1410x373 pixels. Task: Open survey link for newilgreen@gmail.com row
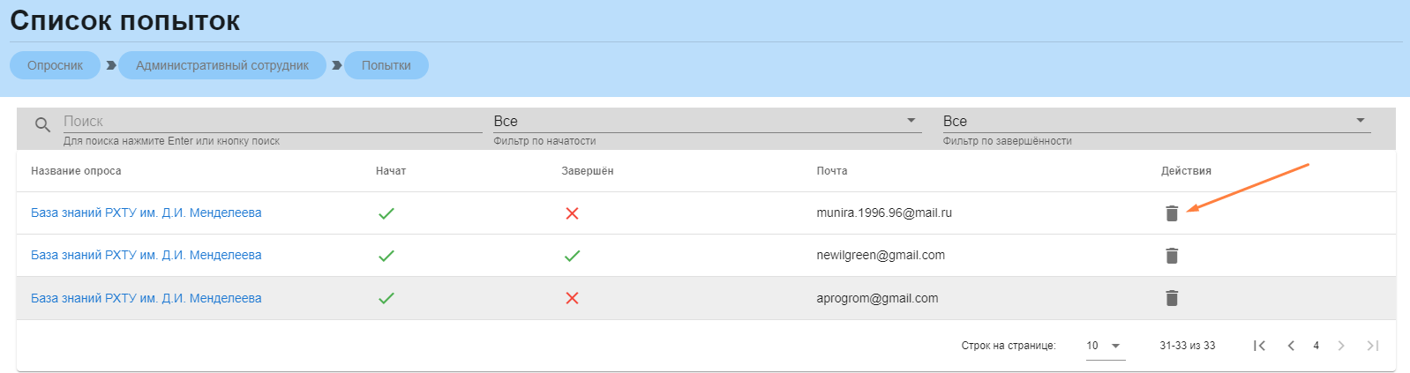146,255
